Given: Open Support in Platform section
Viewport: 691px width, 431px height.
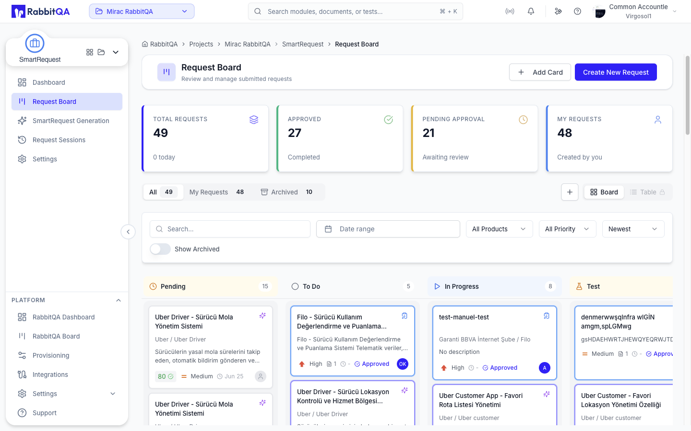Looking at the screenshot, I should pos(67,413).
